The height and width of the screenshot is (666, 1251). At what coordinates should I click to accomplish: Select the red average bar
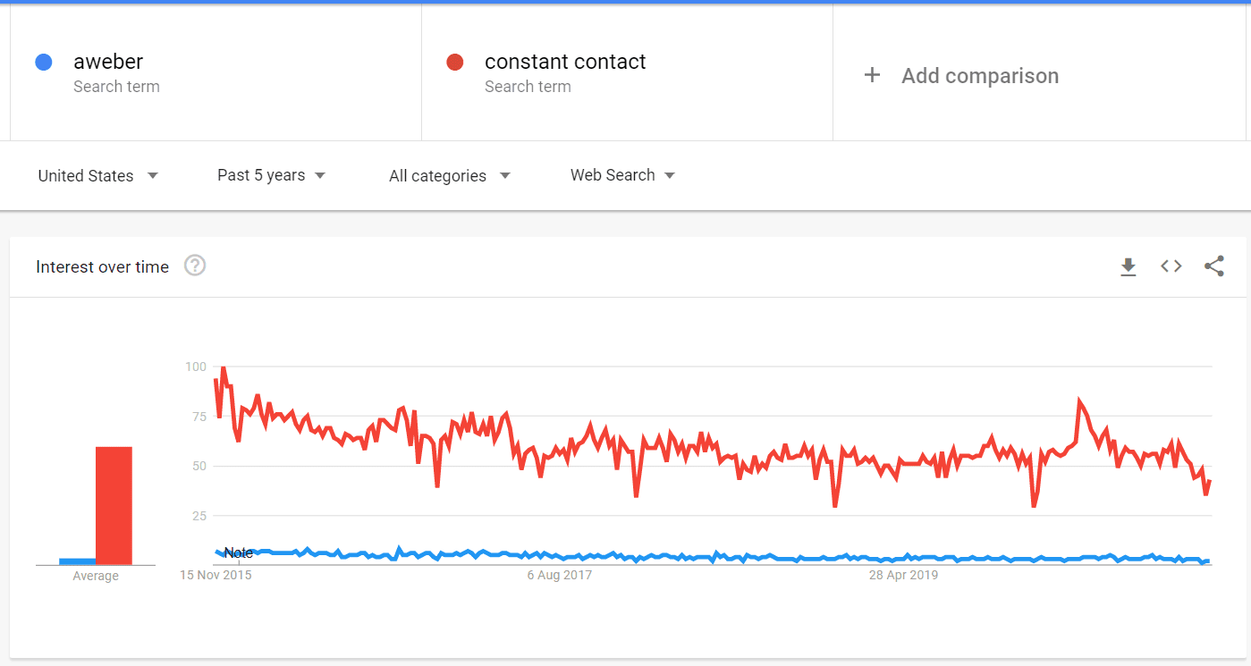tap(114, 506)
